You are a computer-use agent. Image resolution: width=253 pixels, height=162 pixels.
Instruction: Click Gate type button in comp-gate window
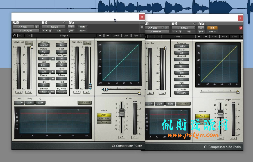62,45
